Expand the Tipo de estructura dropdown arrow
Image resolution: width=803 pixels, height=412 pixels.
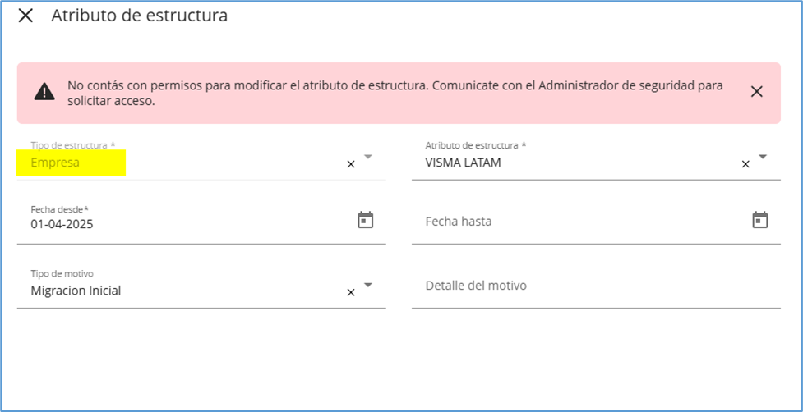point(368,156)
